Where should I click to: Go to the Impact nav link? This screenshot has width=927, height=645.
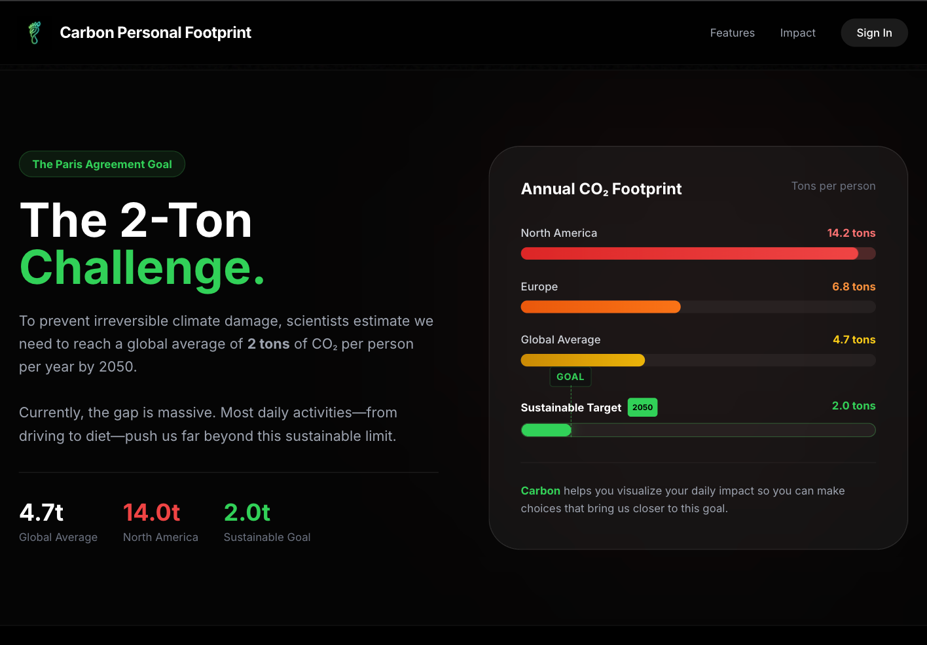click(797, 33)
